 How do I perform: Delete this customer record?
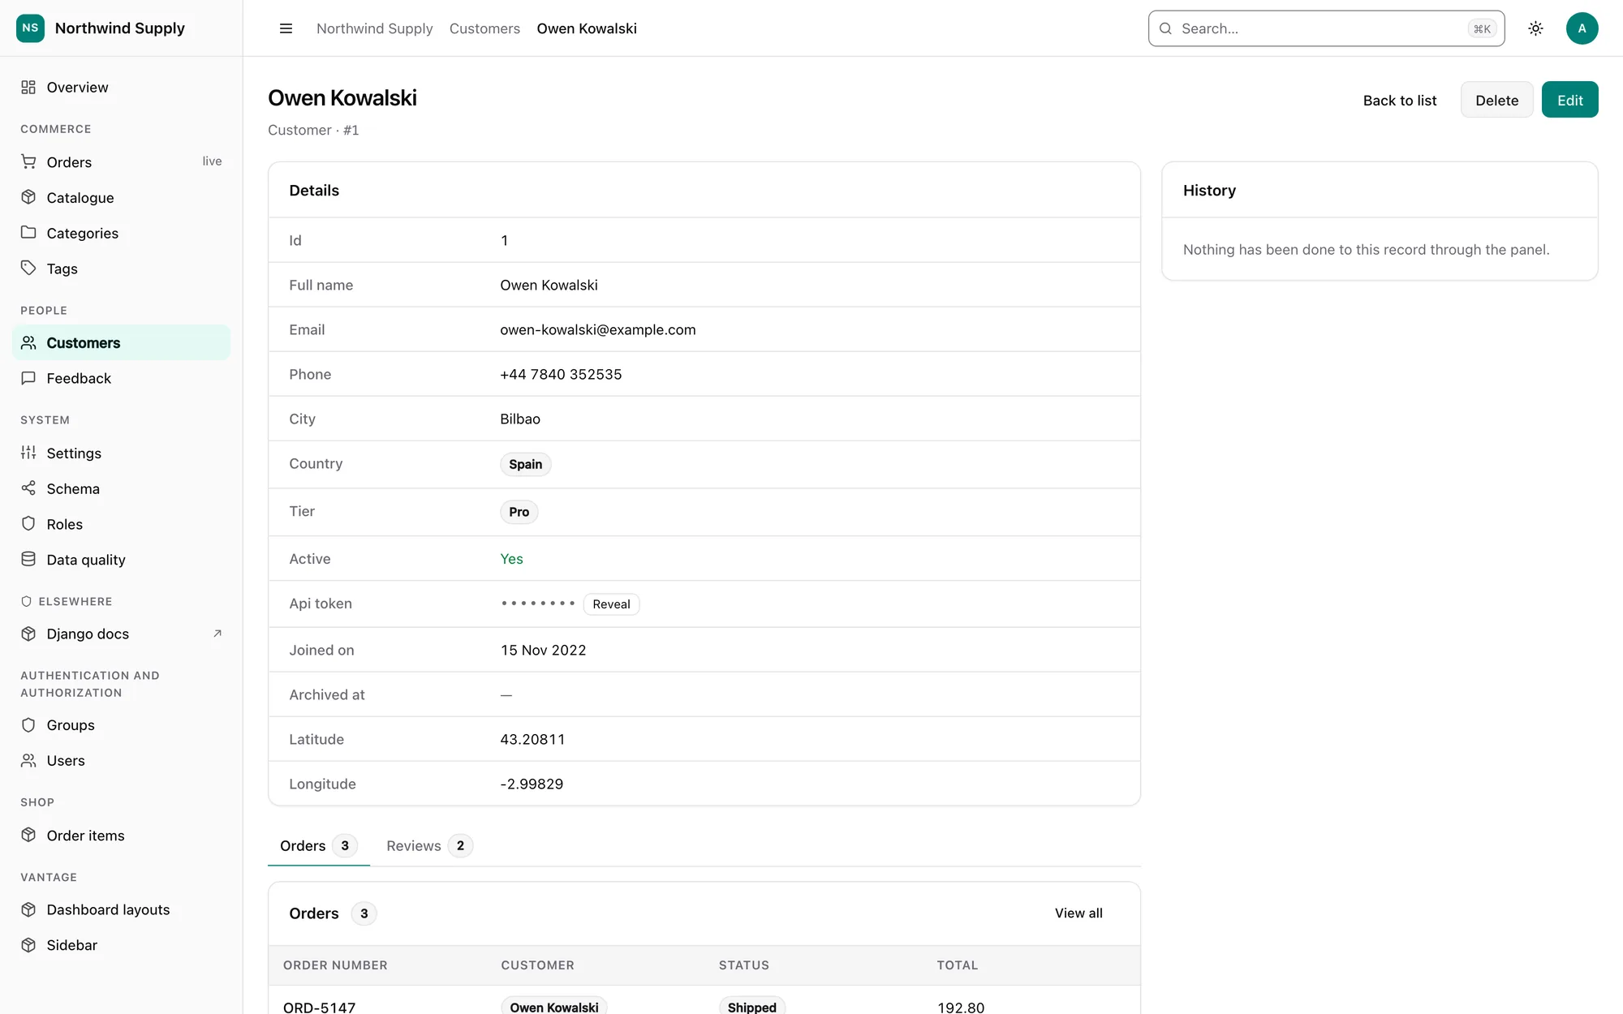pyautogui.click(x=1496, y=100)
